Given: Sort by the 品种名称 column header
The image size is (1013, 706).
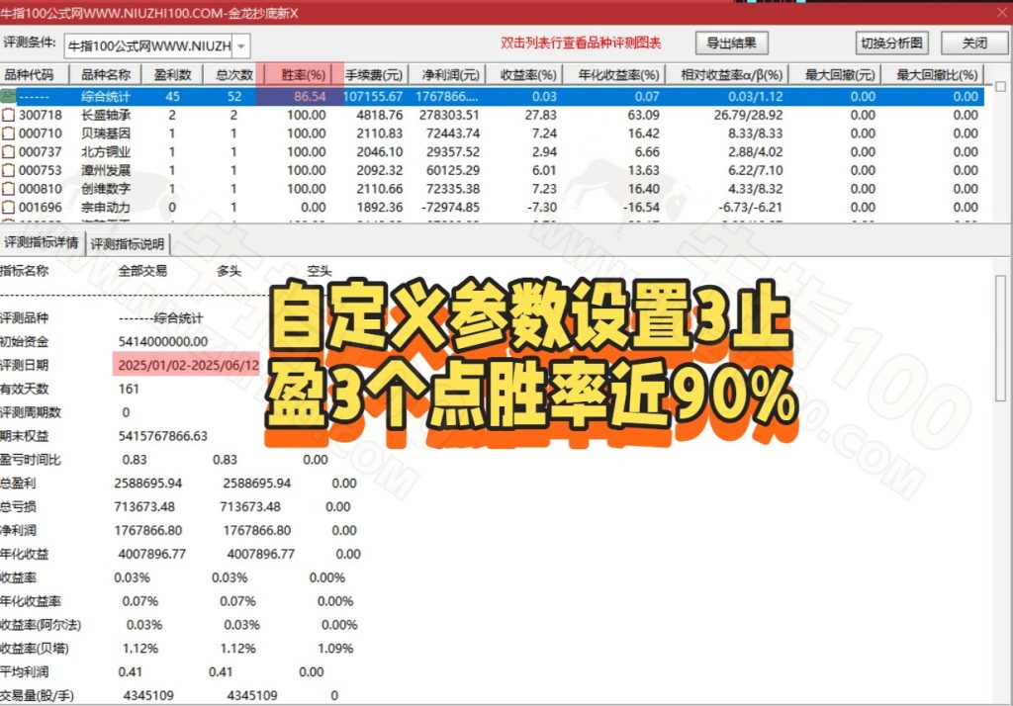Looking at the screenshot, I should (105, 75).
